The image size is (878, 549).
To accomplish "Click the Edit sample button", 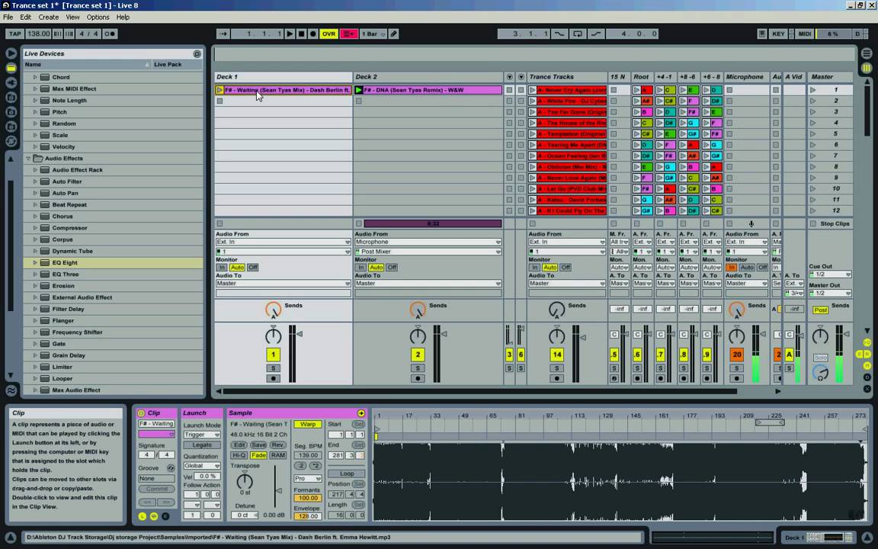I will (x=239, y=445).
